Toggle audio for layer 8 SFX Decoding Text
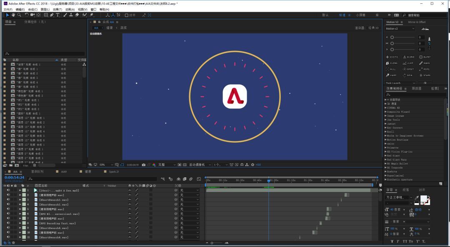Image resolution: width=450 pixels, height=247 pixels. point(8,223)
